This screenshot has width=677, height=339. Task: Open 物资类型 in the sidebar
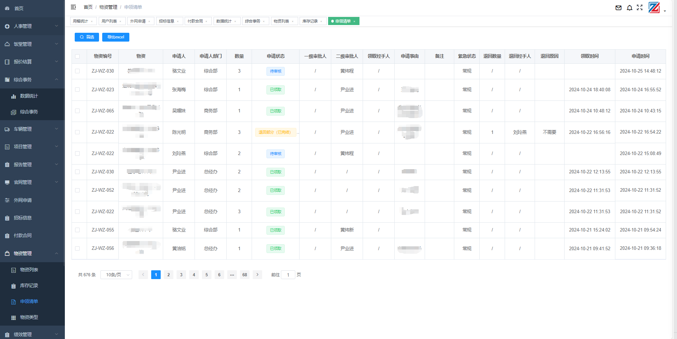(x=29, y=317)
